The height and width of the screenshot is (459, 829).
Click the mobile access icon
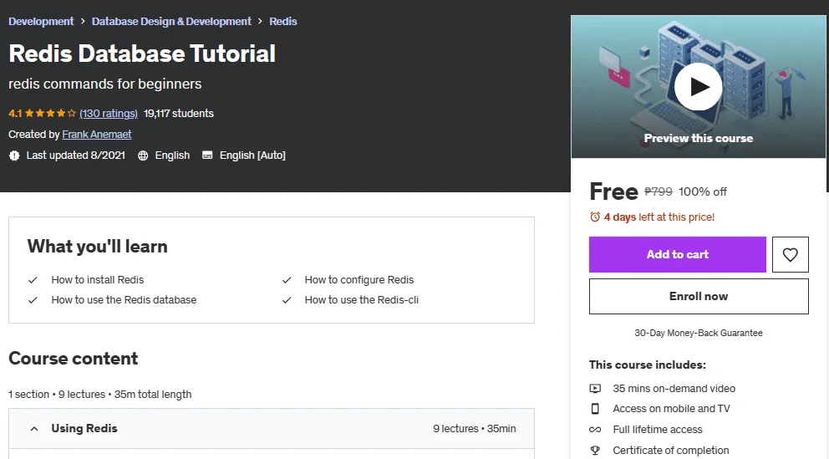pyautogui.click(x=595, y=409)
